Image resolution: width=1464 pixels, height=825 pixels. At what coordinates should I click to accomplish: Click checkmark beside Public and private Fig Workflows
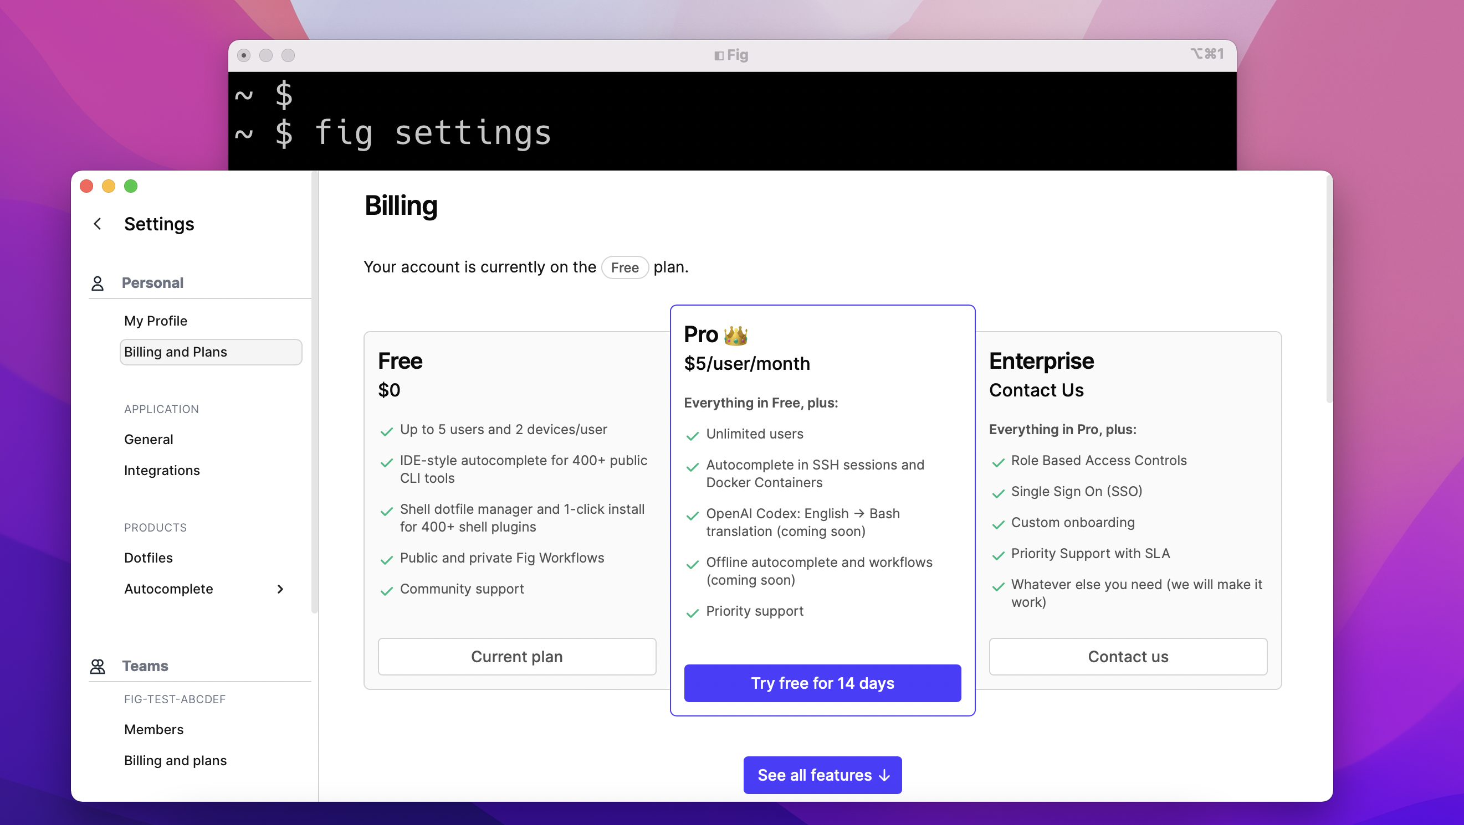pos(386,560)
